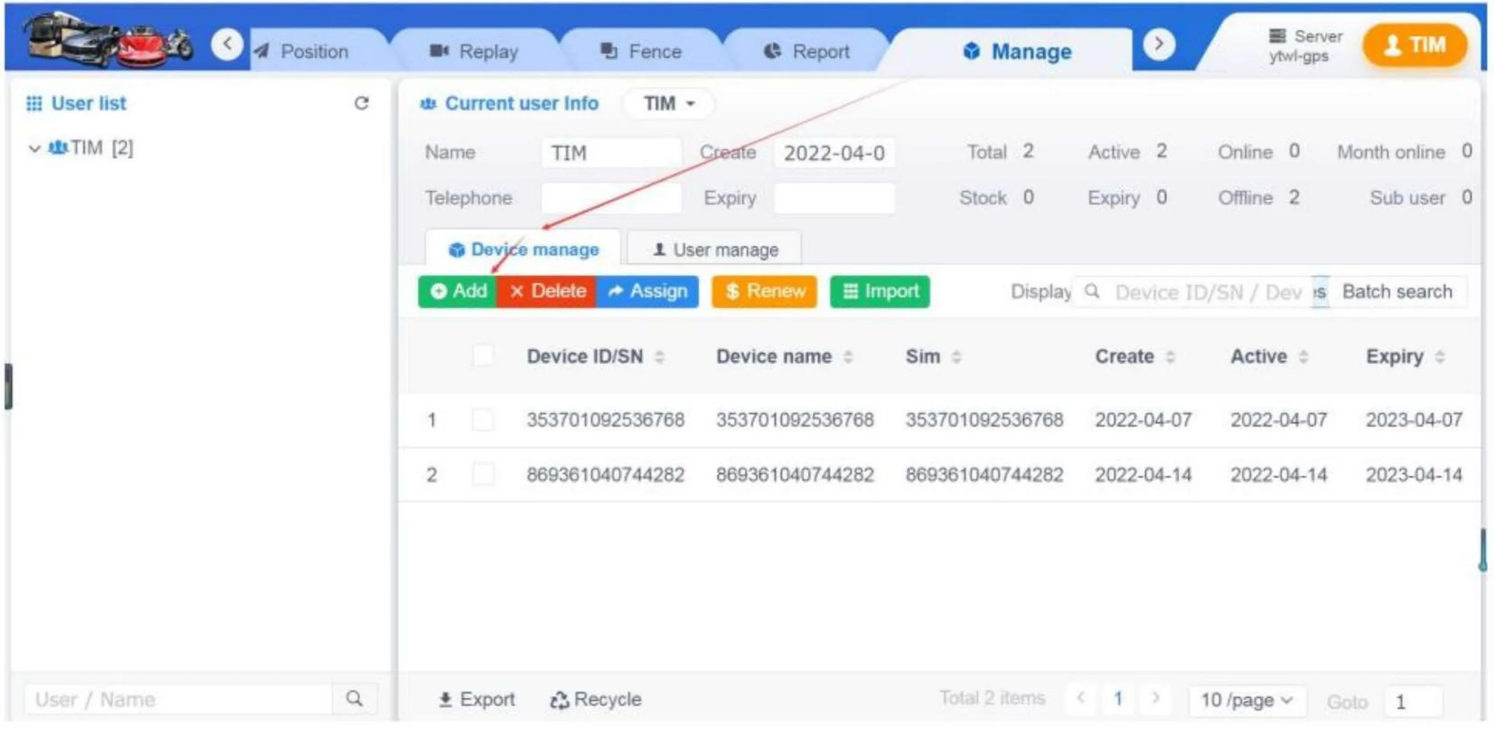Screen dimensions: 1494x735
Task: Select checkbox for device 869361040744282
Action: 482,474
